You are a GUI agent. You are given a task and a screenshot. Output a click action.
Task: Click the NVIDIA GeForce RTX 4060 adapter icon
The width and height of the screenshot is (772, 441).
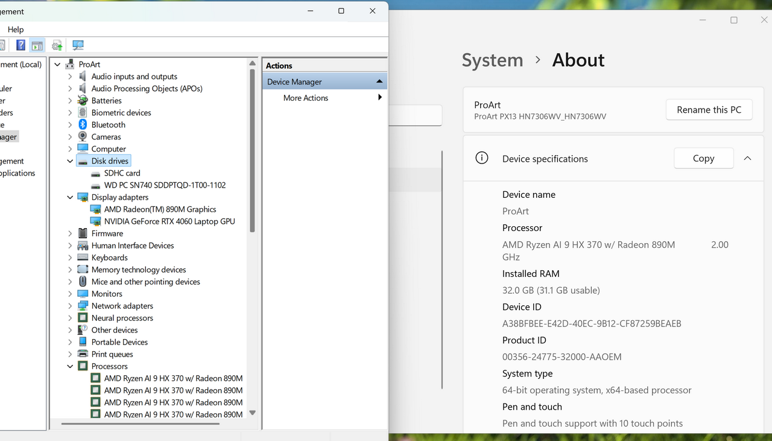point(95,221)
